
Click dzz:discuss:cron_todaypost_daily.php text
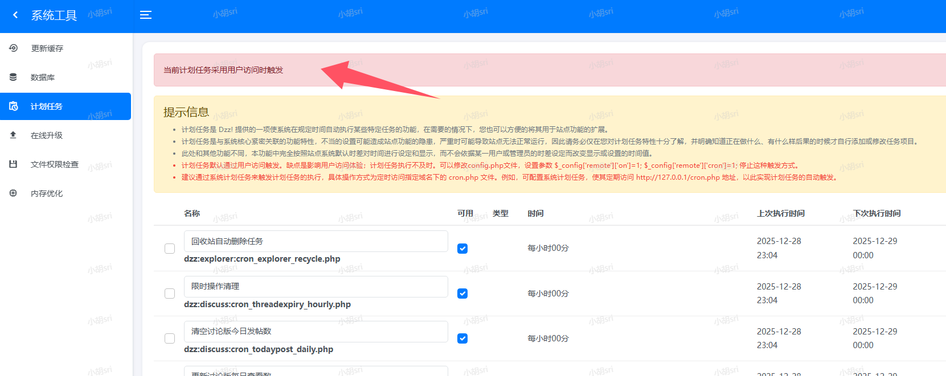(259, 349)
